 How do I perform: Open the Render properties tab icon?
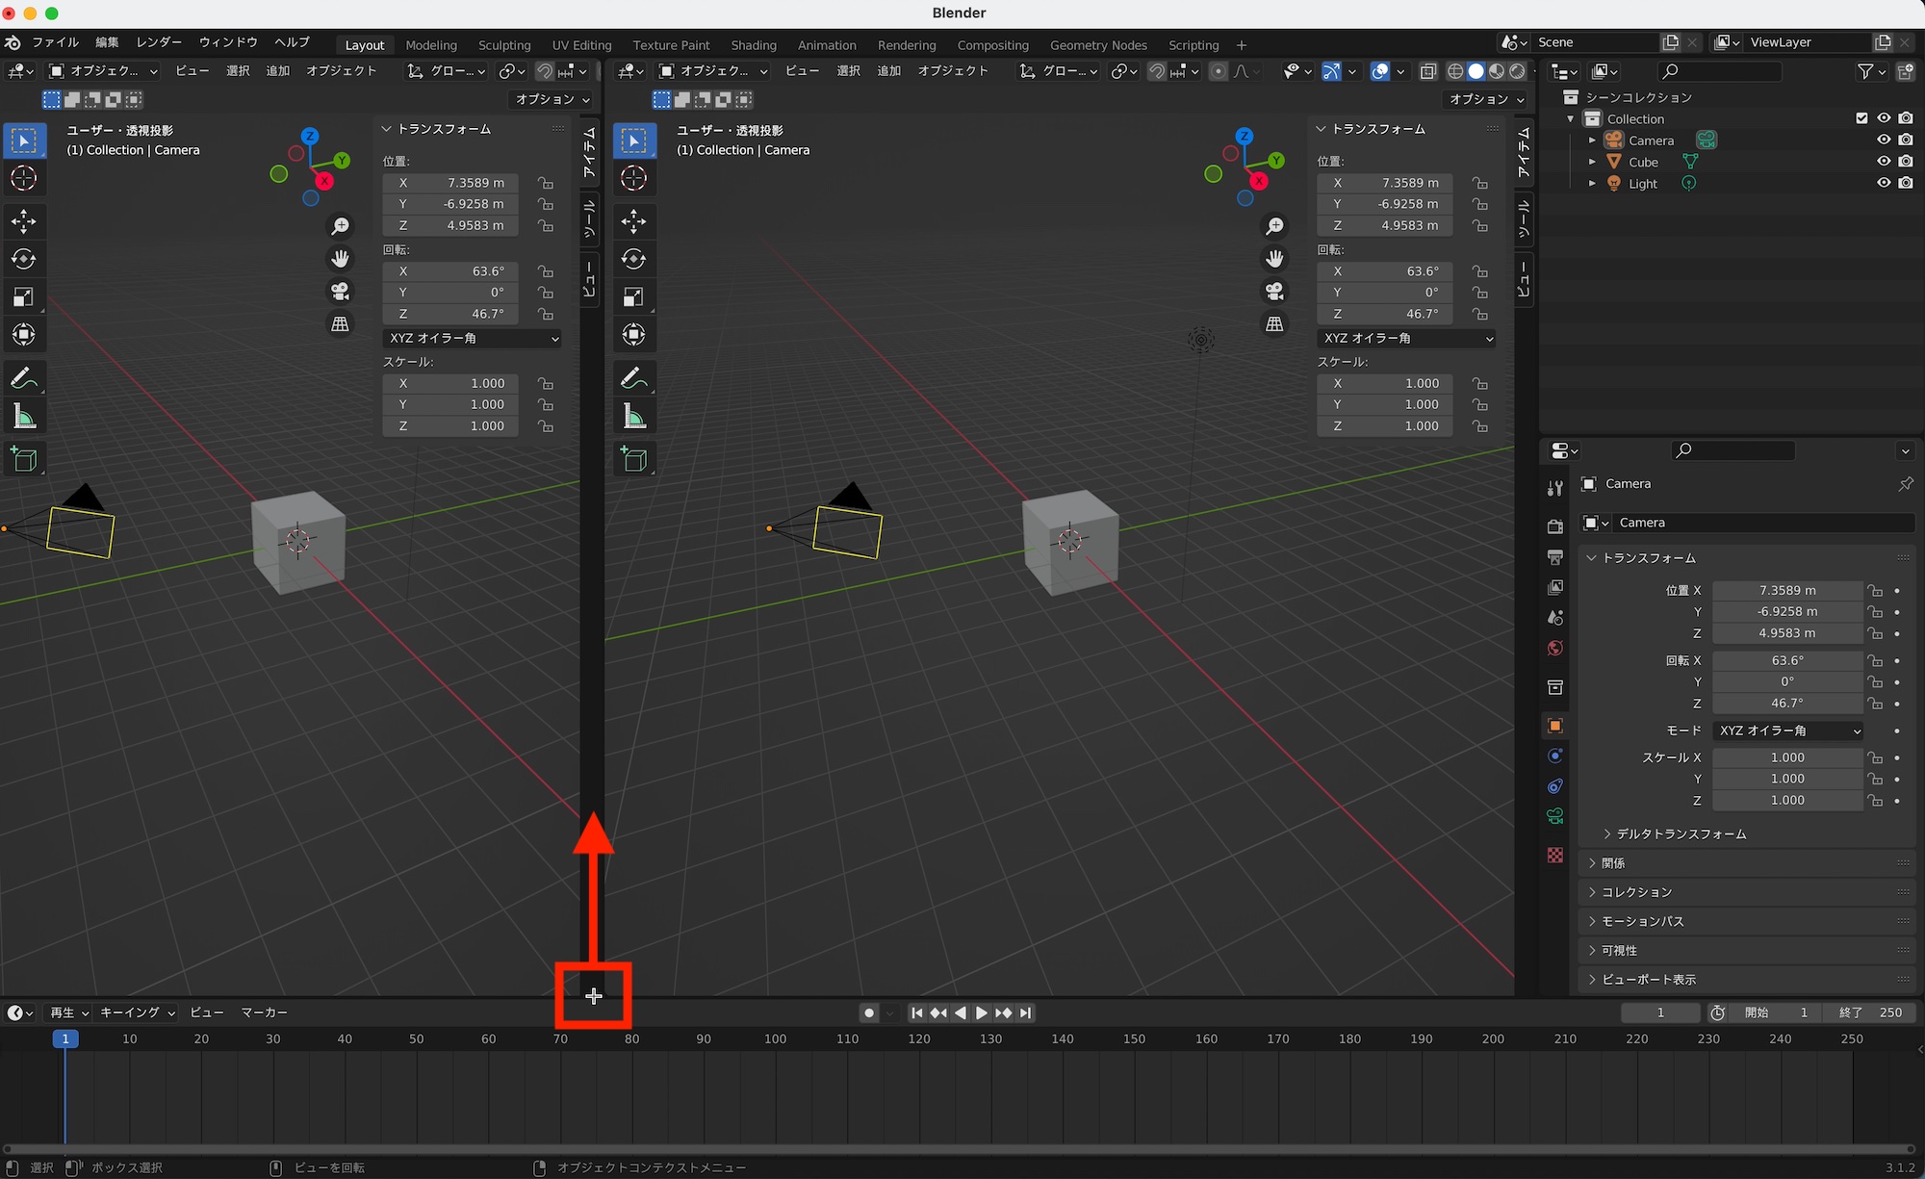1554,526
